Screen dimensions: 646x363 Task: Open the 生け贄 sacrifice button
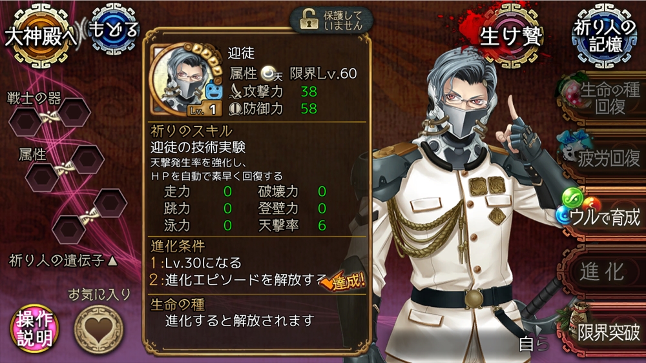click(511, 35)
